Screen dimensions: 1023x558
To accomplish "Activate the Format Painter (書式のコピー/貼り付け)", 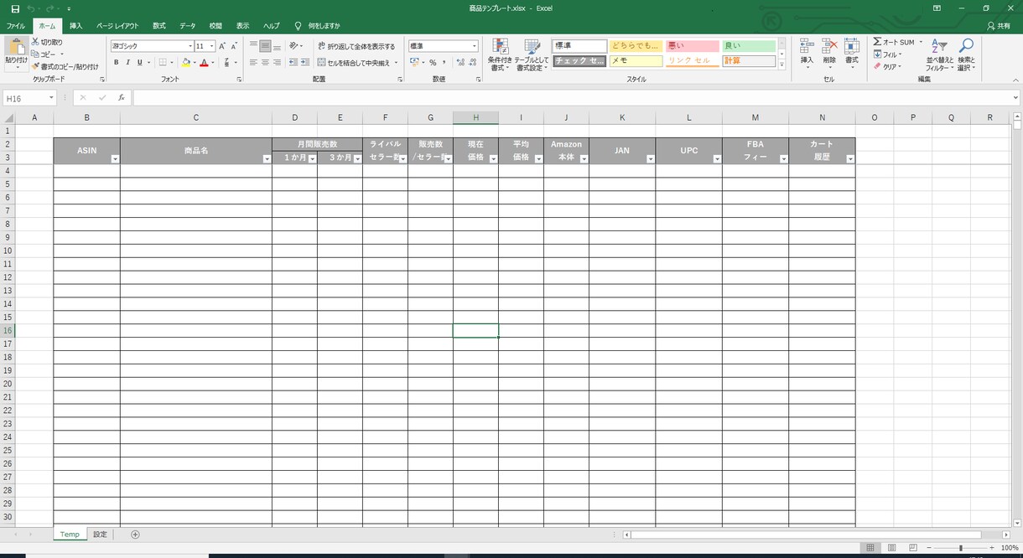I will point(65,66).
